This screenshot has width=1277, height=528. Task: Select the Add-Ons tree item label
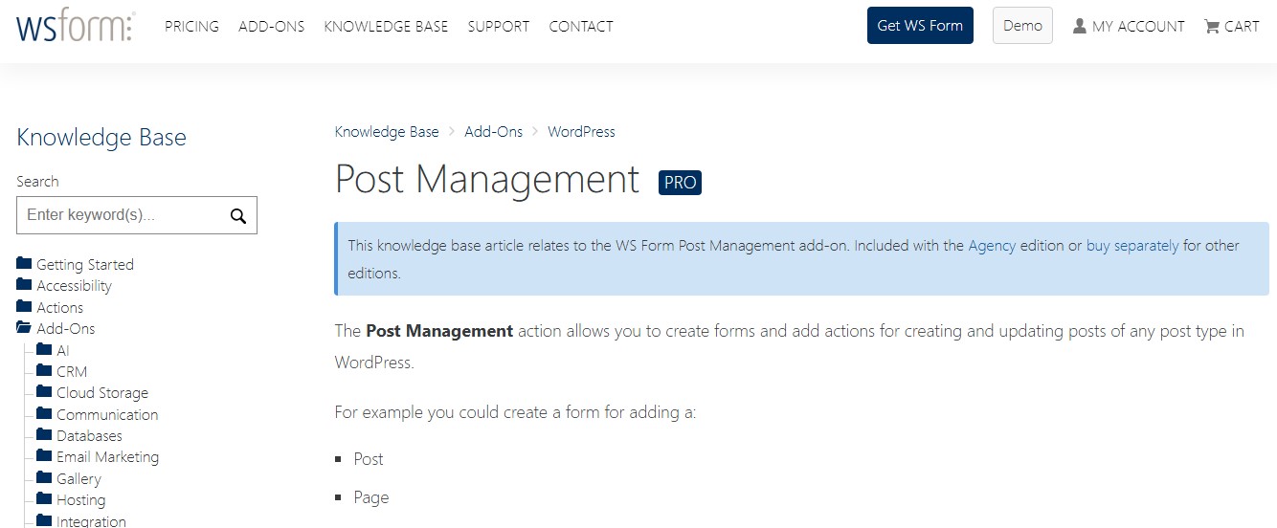pos(66,328)
